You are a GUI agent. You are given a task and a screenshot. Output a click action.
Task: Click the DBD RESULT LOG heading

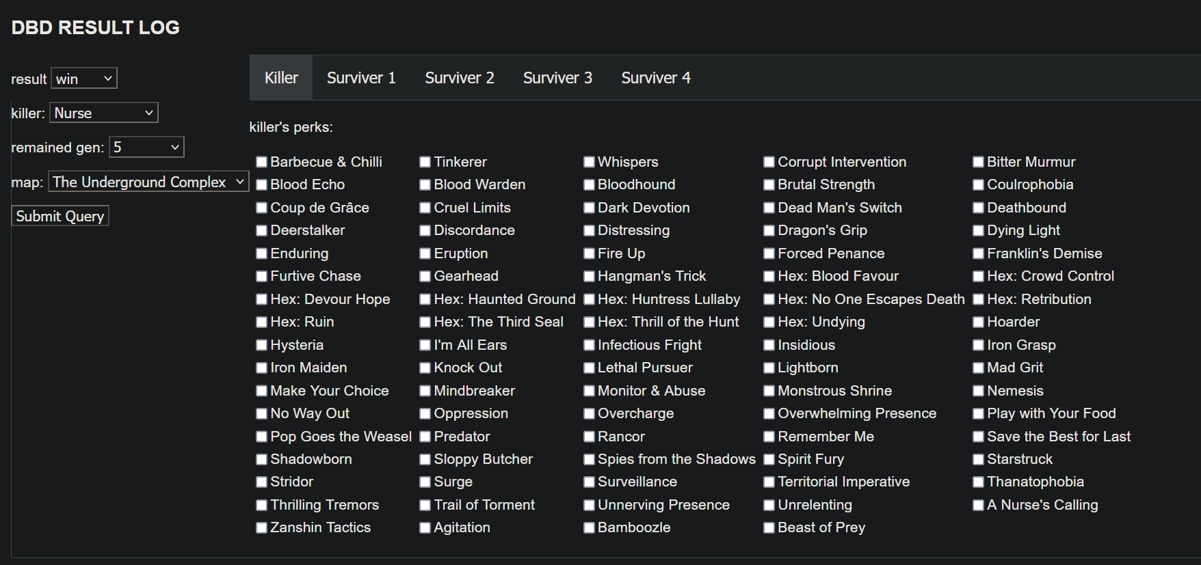(96, 27)
